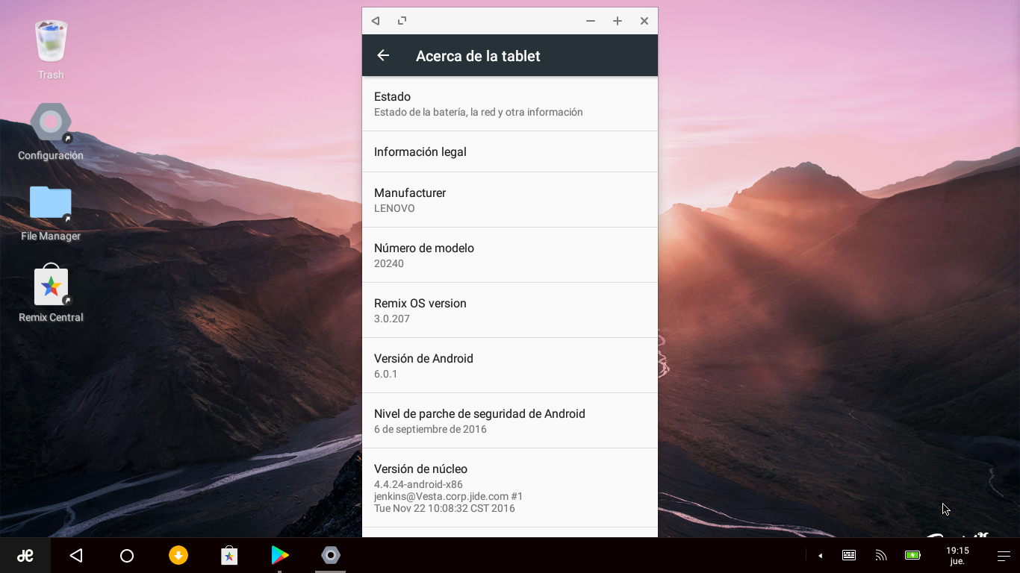Open the Configuración desktop shortcut
The image size is (1020, 573).
pos(51,132)
